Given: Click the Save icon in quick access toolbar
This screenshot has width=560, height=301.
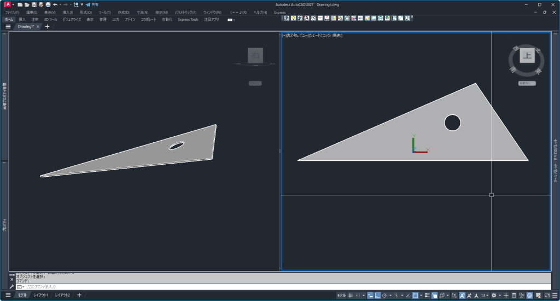Looking at the screenshot, I should 34,4.
